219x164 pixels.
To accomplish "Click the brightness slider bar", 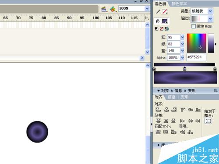I will click(211, 43).
